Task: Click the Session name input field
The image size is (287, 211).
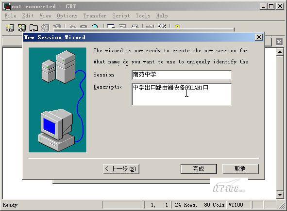Action: click(x=182, y=75)
